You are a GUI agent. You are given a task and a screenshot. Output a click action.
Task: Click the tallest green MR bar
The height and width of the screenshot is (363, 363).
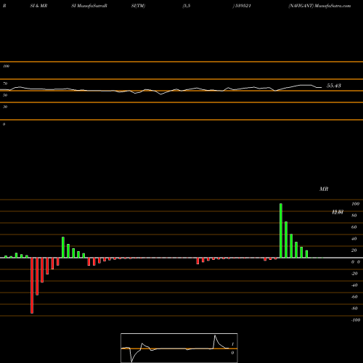(281, 231)
